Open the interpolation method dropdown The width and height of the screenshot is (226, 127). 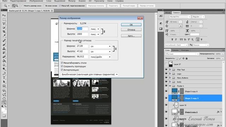[89, 74]
